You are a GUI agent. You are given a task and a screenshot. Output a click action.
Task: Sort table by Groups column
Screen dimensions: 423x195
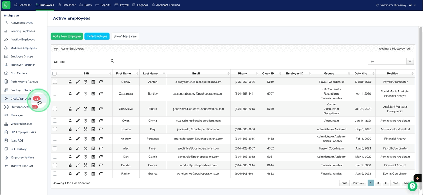click(x=331, y=74)
